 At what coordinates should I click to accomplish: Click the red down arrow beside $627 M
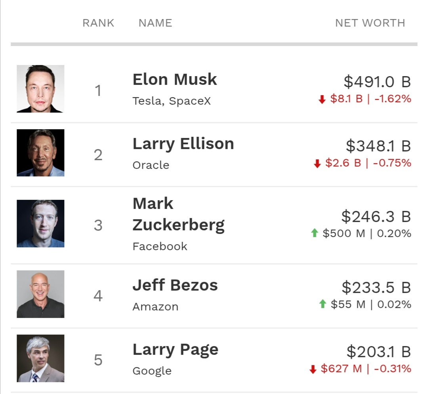coord(313,369)
